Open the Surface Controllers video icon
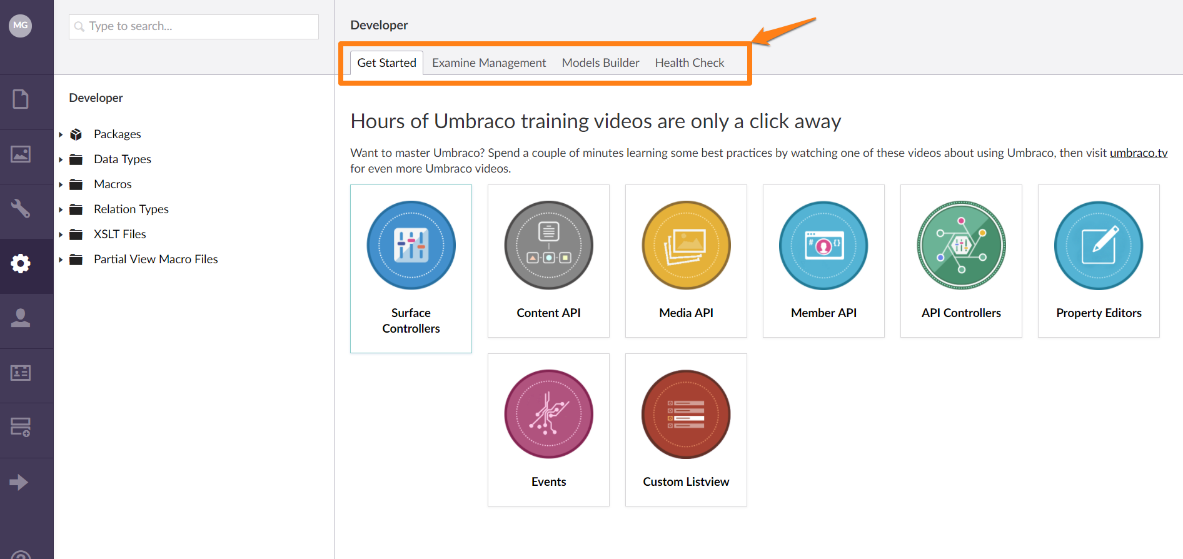This screenshot has height=559, width=1183. pyautogui.click(x=411, y=245)
